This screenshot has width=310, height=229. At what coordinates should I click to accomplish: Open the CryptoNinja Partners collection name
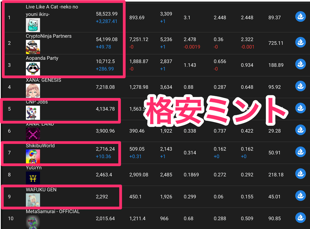(49, 36)
